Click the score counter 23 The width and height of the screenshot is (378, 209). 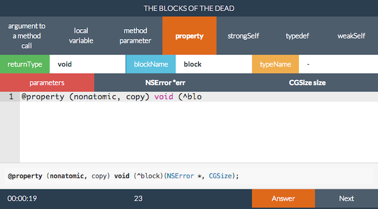tap(138, 198)
